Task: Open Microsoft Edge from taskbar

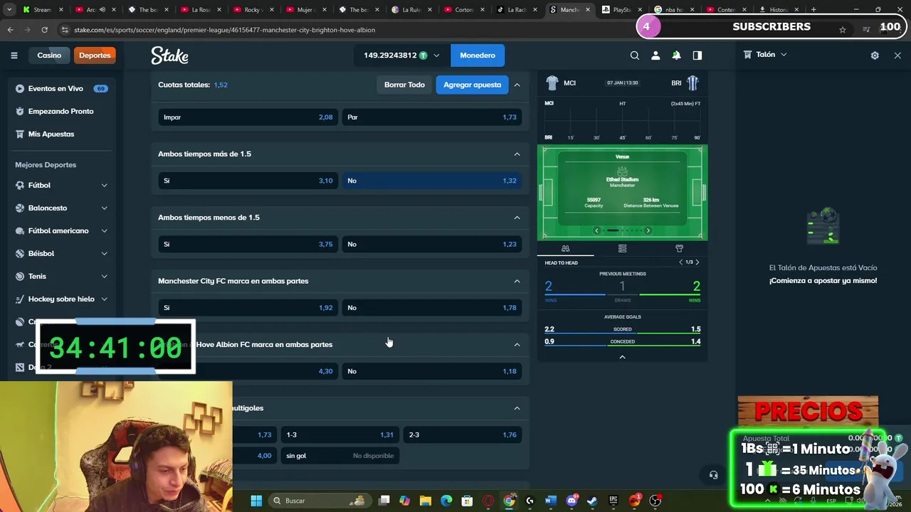Action: click(446, 501)
